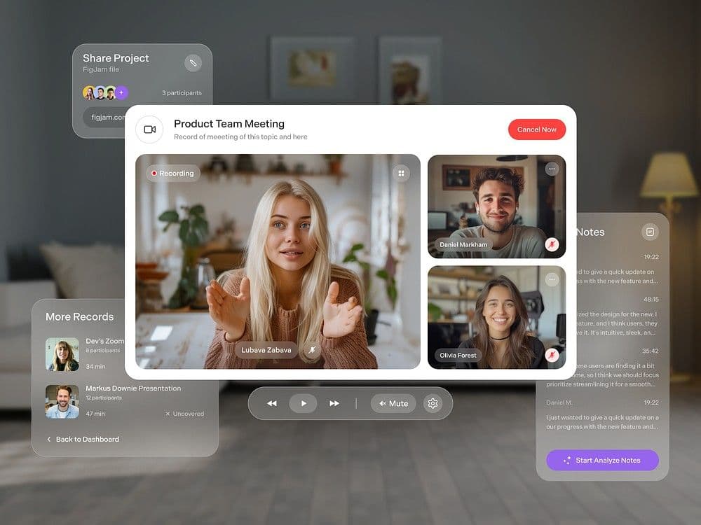Click the mic icon next to Lubava Zabava's name
The image size is (701, 525).
[x=311, y=350]
